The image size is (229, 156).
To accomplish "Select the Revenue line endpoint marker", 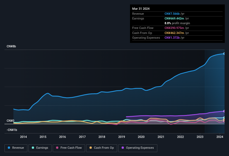I will [x=224, y=53].
